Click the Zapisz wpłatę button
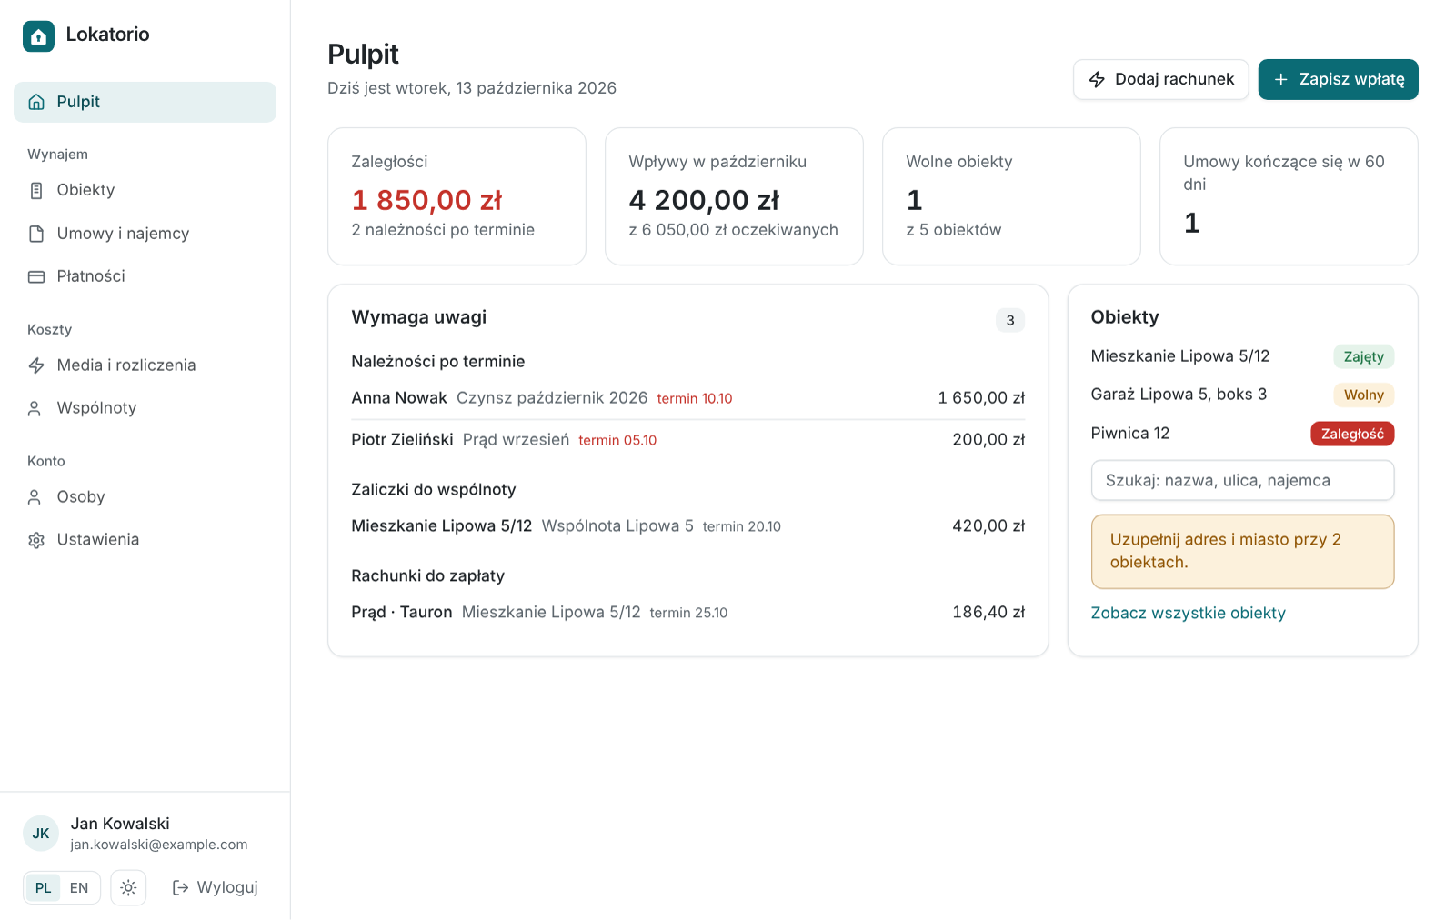1455x920 pixels. point(1338,79)
